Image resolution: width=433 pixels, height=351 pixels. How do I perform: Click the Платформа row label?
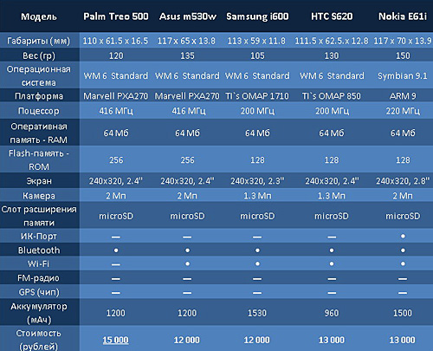tap(39, 96)
